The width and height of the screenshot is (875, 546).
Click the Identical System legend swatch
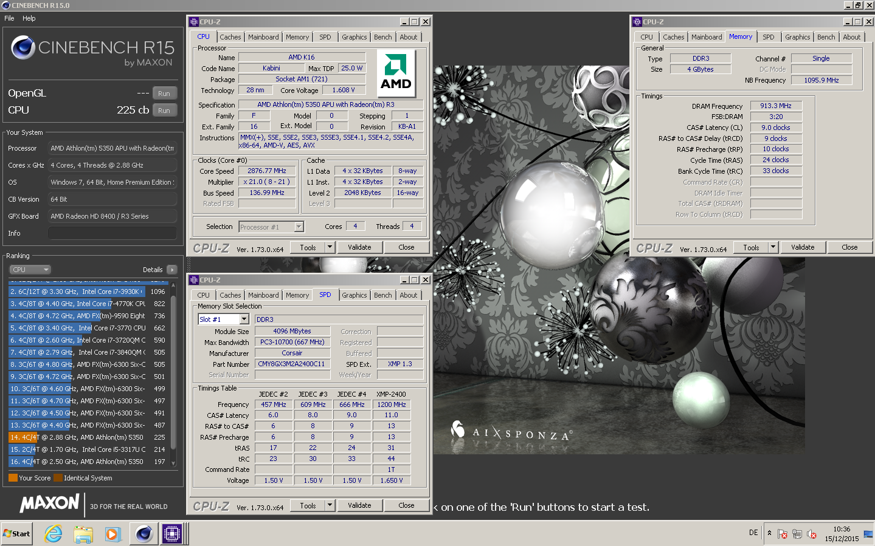click(x=58, y=478)
